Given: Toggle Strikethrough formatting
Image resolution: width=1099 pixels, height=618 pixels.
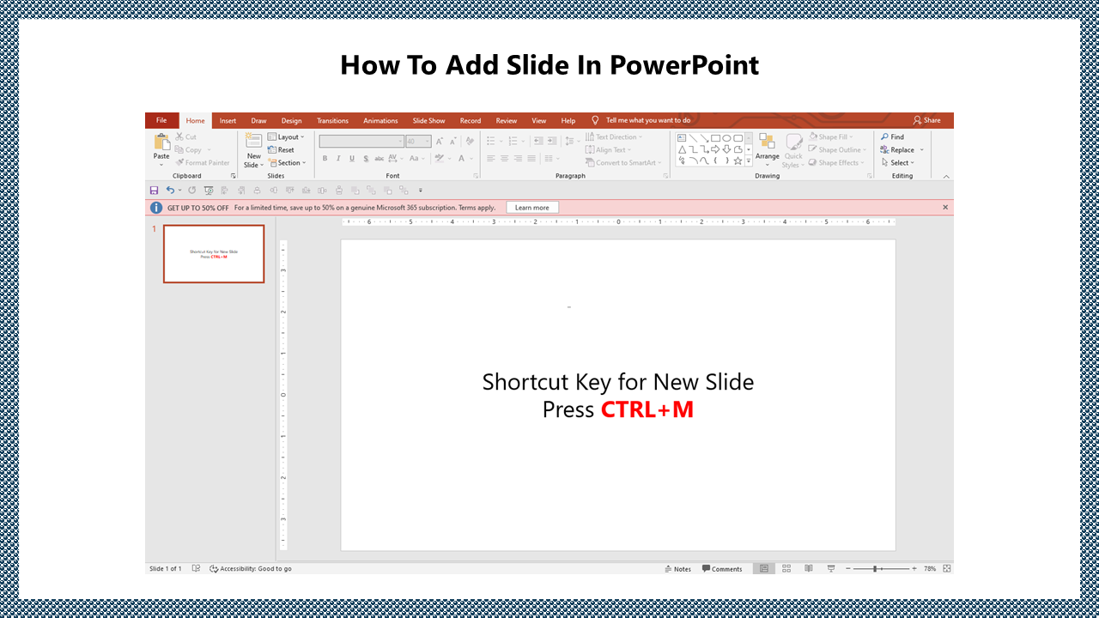Looking at the screenshot, I should [379, 159].
